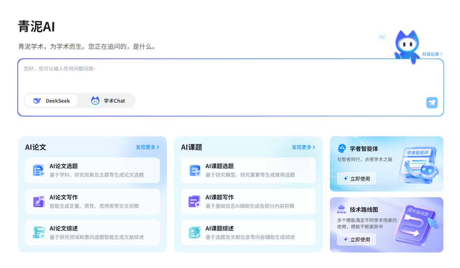Click the AI论文综述 scroll icon
The width and height of the screenshot is (460, 268).
tap(39, 232)
